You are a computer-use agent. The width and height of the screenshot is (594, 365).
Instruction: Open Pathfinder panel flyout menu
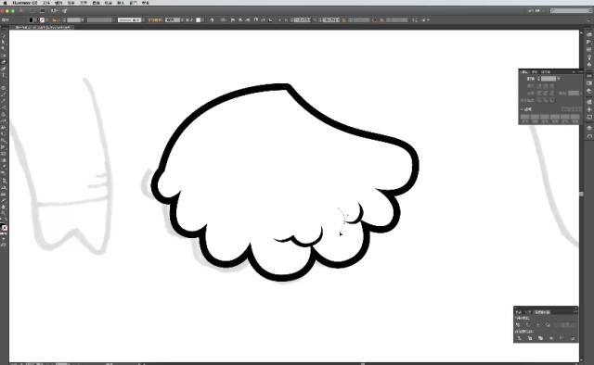[576, 311]
